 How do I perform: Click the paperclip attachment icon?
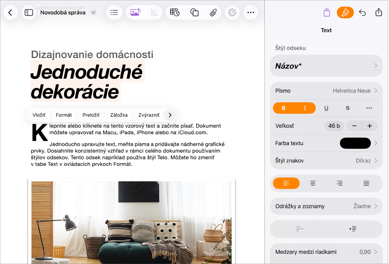click(213, 13)
